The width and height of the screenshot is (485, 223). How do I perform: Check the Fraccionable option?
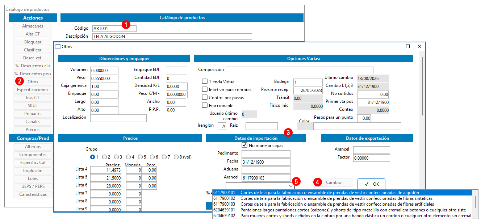pos(205,105)
